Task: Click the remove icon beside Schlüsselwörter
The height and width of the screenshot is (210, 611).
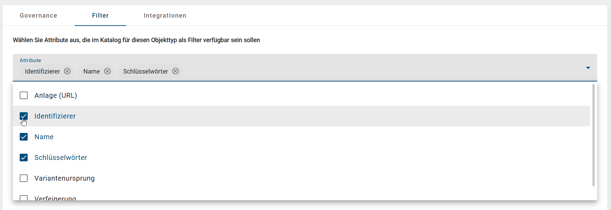Action: coord(176,71)
